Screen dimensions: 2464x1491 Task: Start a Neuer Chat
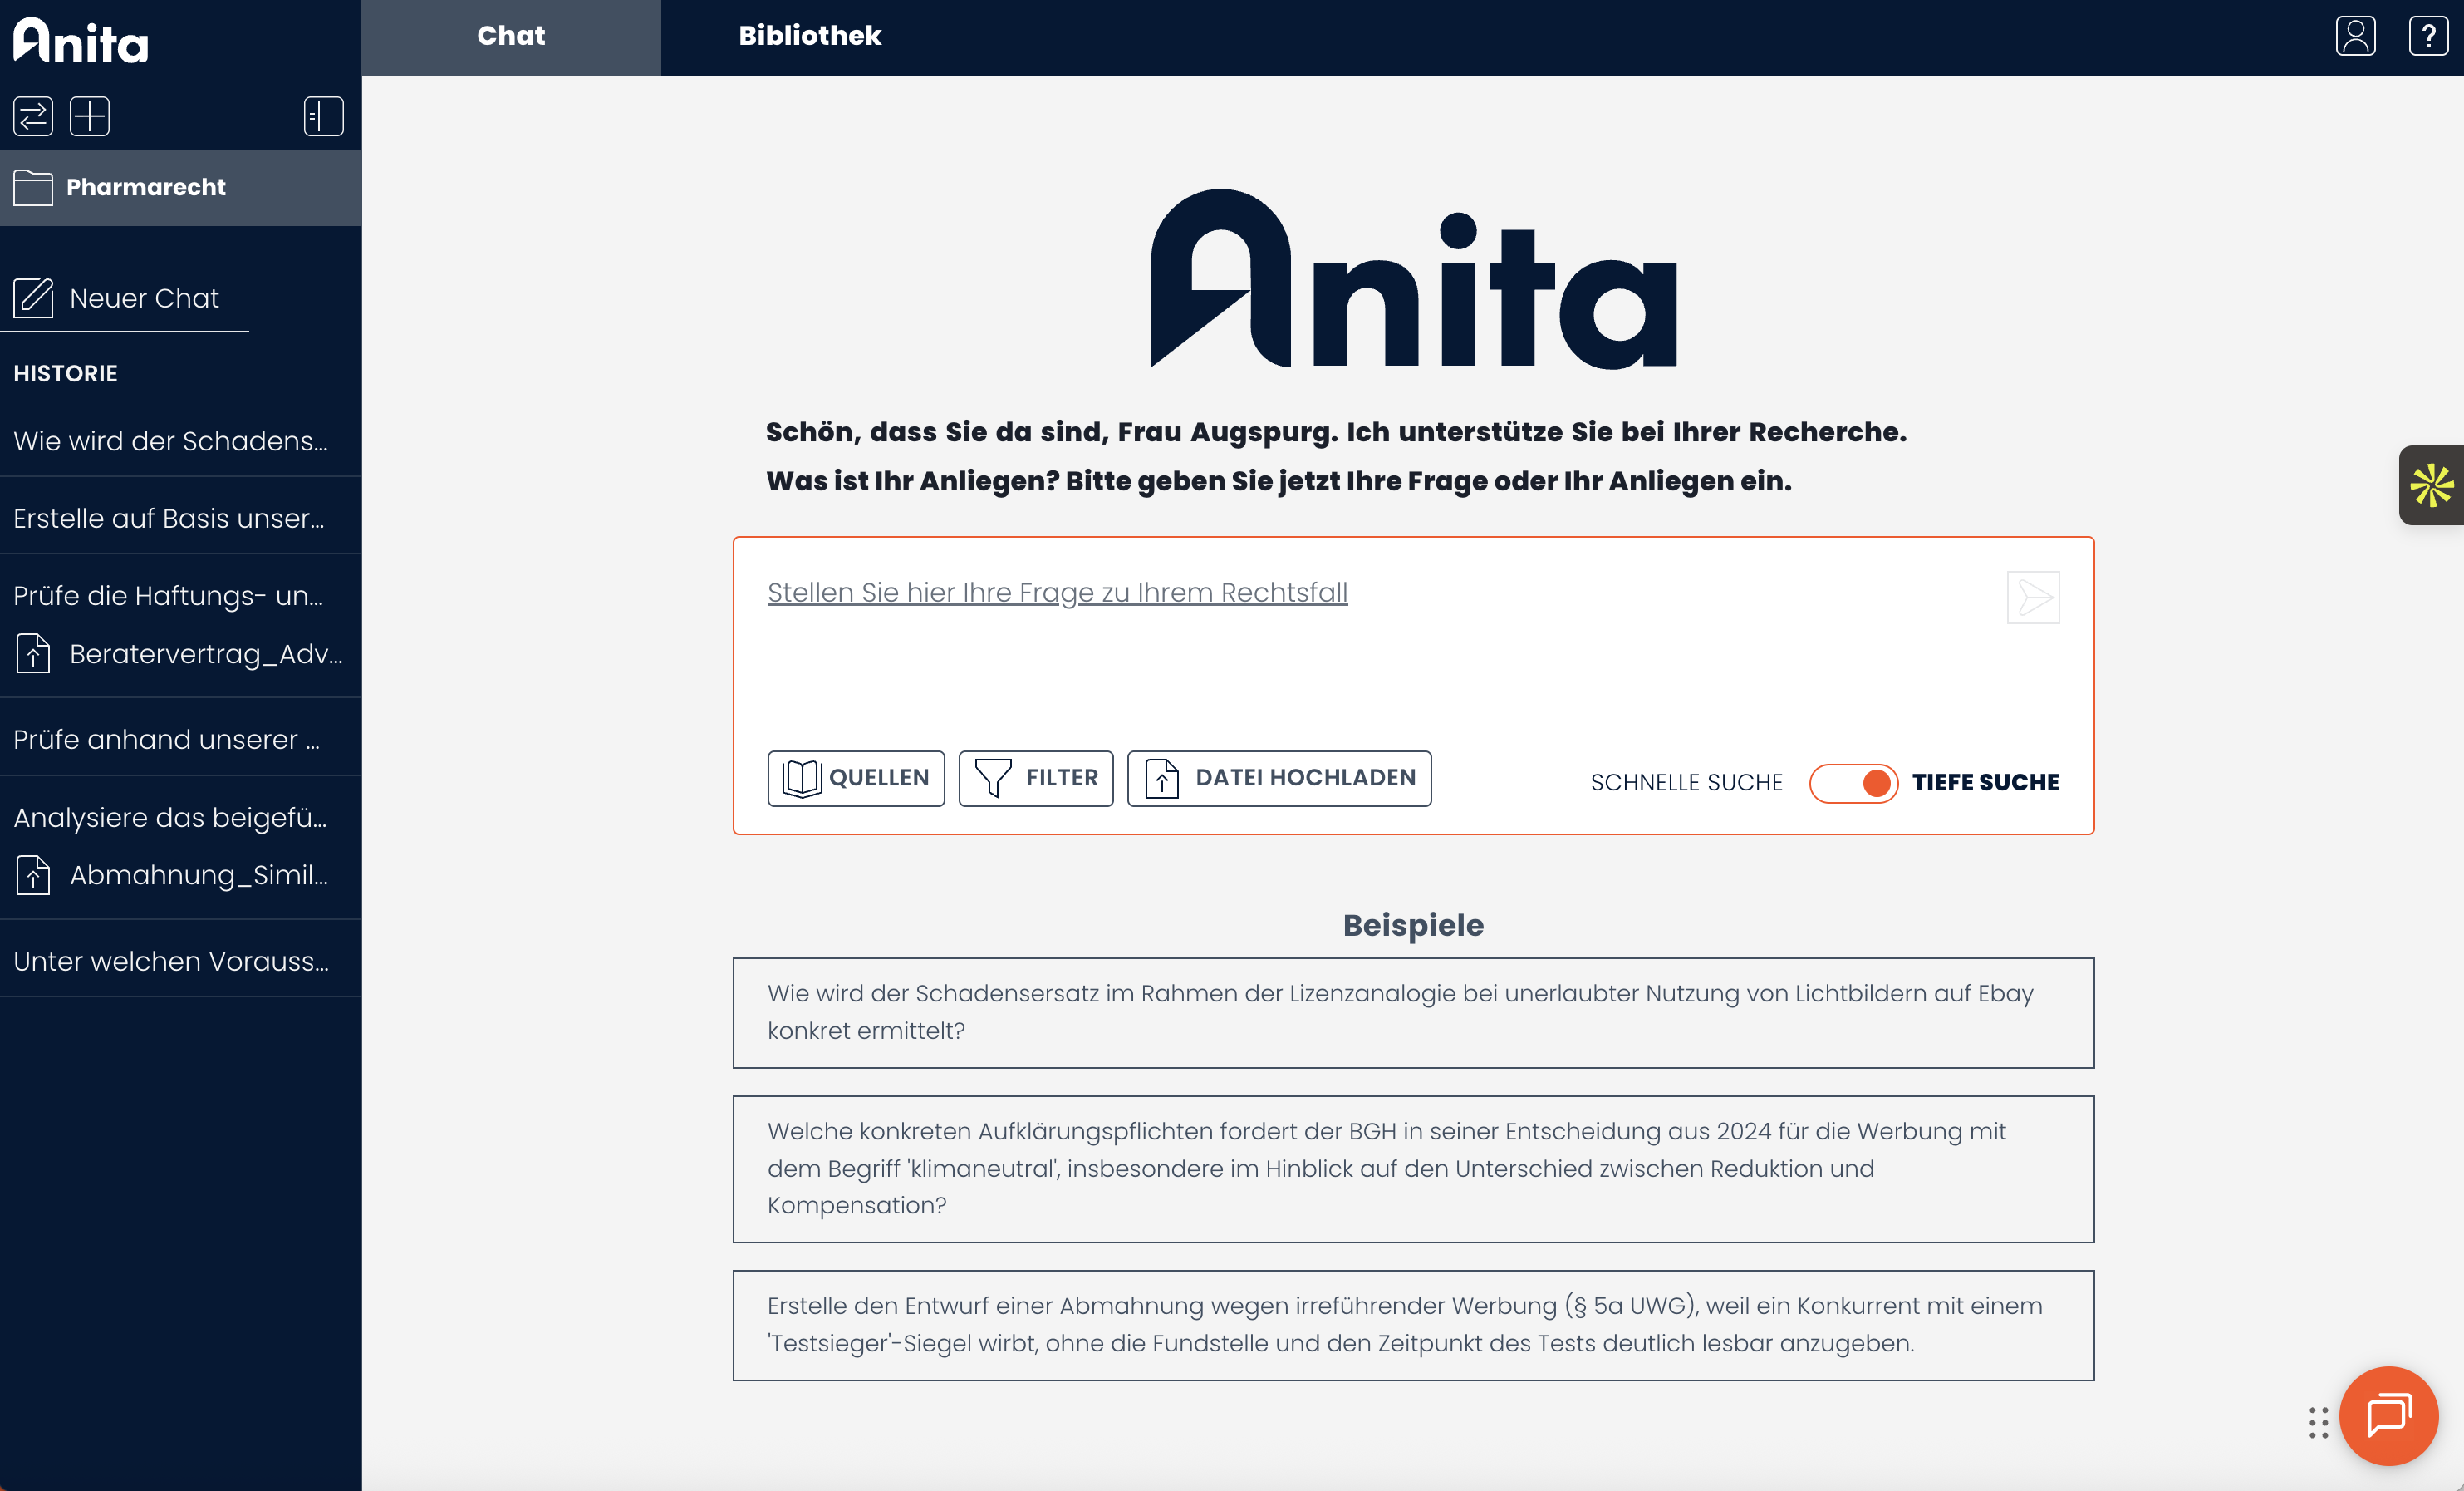124,298
